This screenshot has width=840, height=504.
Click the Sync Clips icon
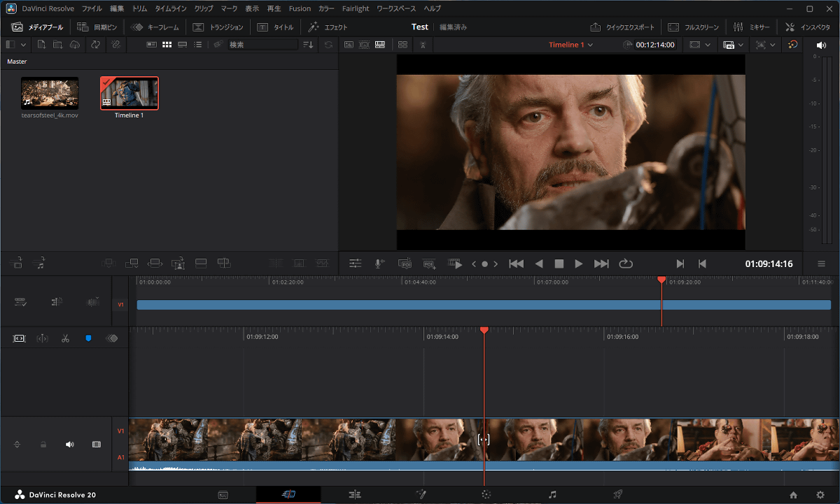pyautogui.click(x=95, y=44)
